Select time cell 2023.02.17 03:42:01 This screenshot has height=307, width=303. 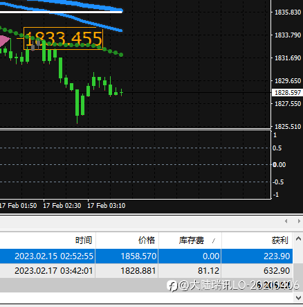point(53,270)
